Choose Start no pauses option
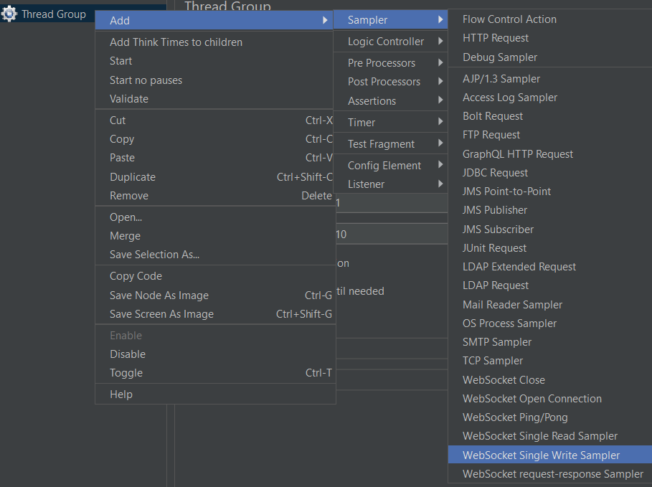Image resolution: width=652 pixels, height=487 pixels. (x=146, y=80)
